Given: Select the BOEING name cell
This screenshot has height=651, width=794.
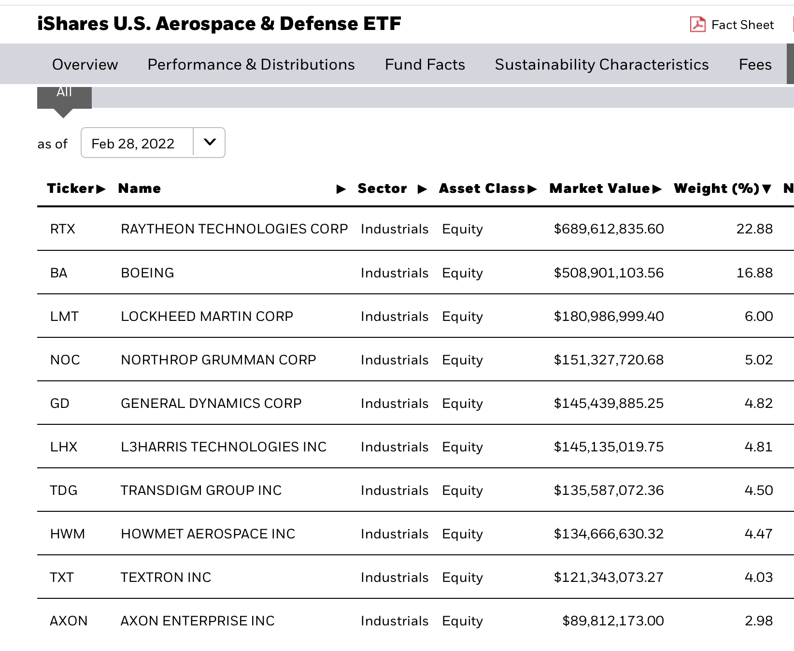Looking at the screenshot, I should (147, 273).
